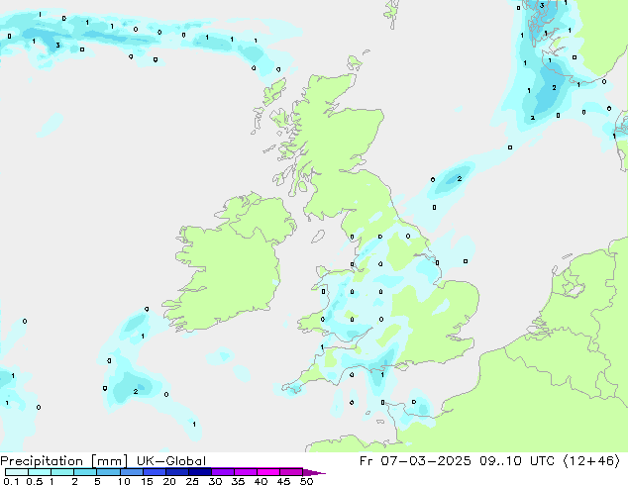This screenshot has height=485, width=628.
Task: Click the 45–50 mm legend color swatch
Action: click(291, 472)
